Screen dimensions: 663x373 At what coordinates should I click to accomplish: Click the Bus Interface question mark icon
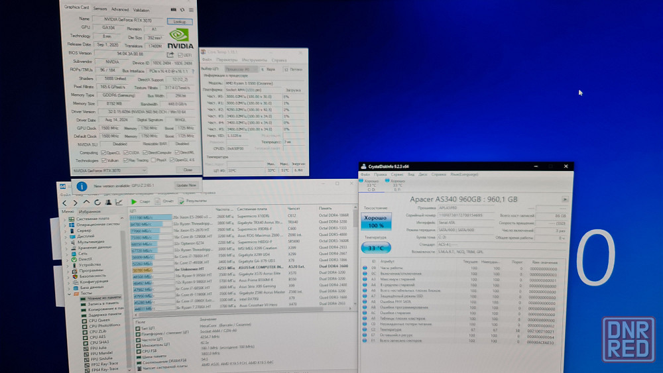tap(193, 72)
